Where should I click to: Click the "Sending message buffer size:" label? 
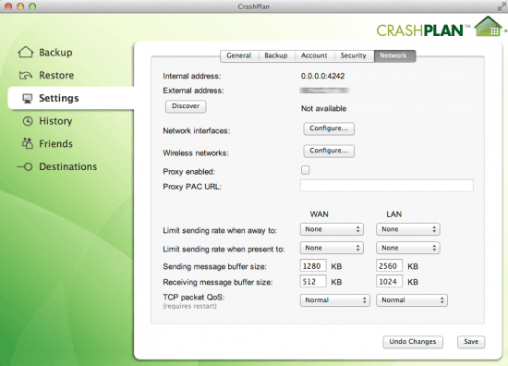coord(214,266)
